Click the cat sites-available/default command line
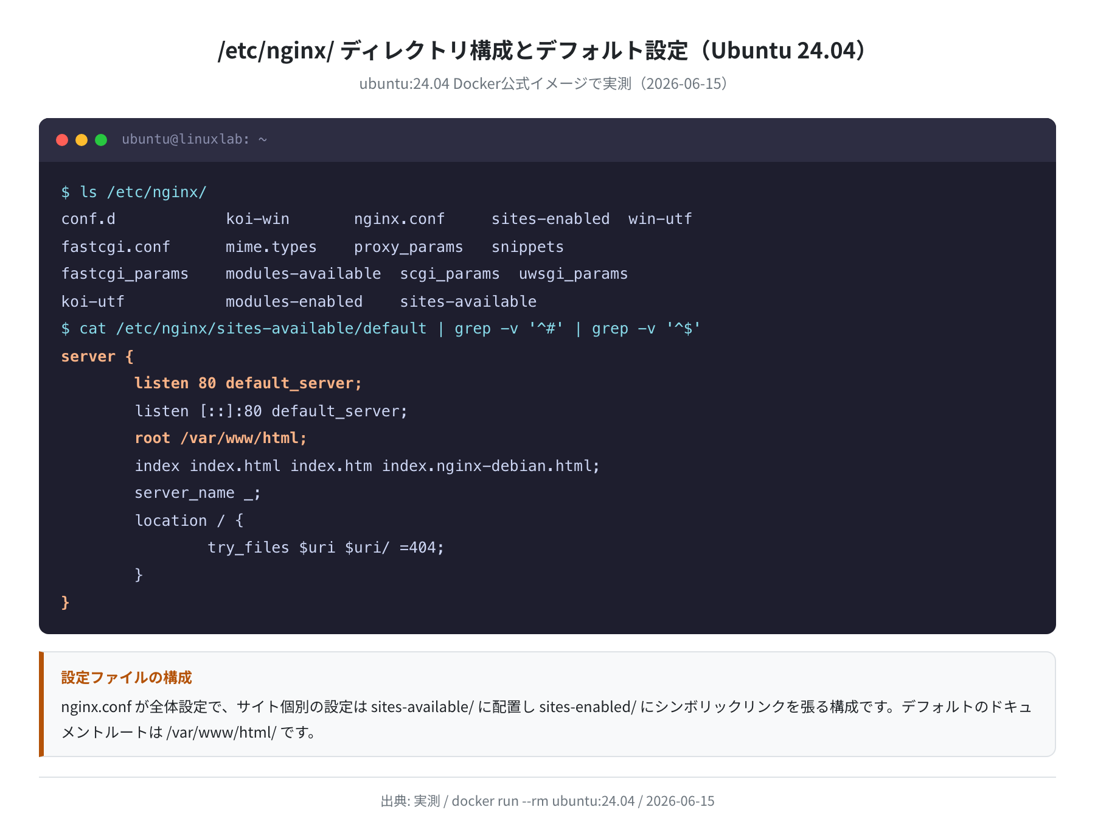Image resolution: width=1095 pixels, height=835 pixels. click(381, 329)
